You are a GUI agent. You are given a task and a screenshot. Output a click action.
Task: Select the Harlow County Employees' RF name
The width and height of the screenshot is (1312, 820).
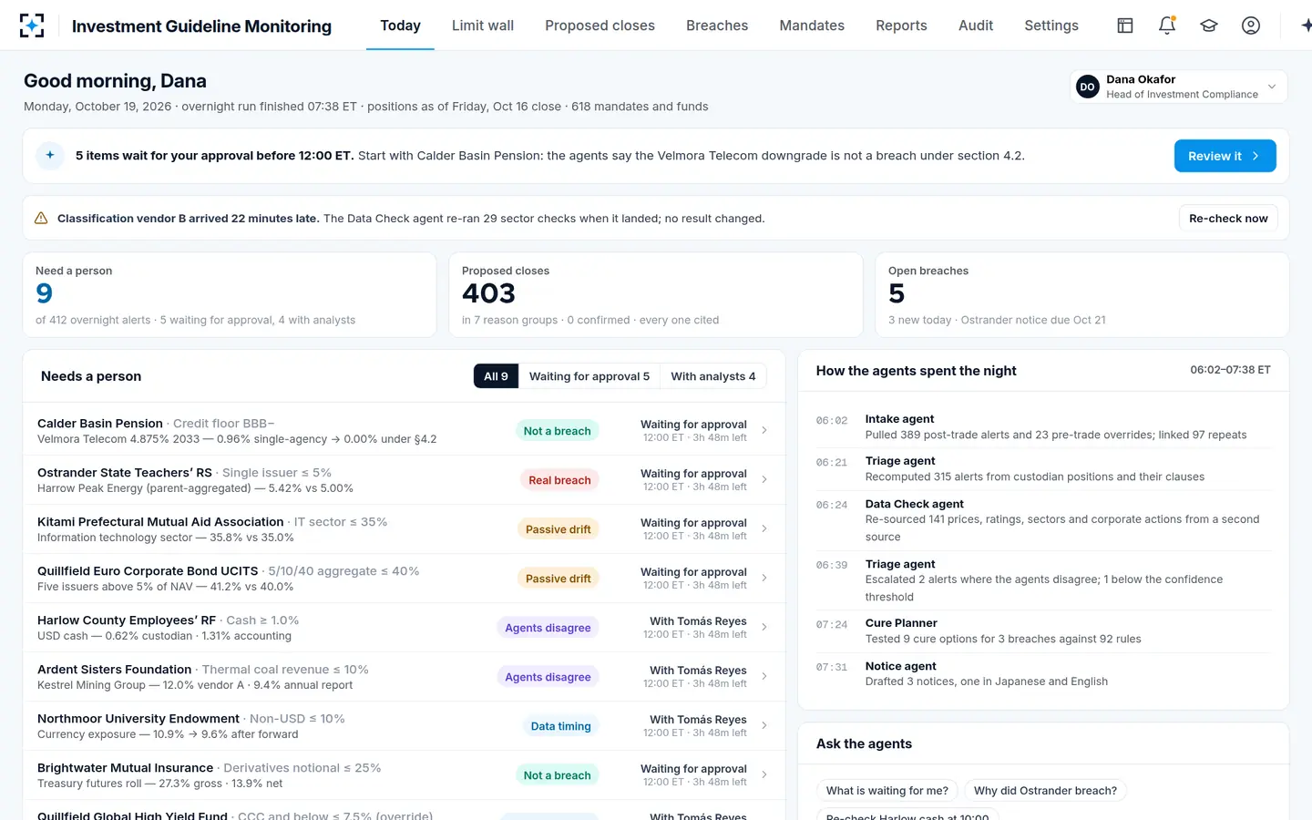[127, 620]
